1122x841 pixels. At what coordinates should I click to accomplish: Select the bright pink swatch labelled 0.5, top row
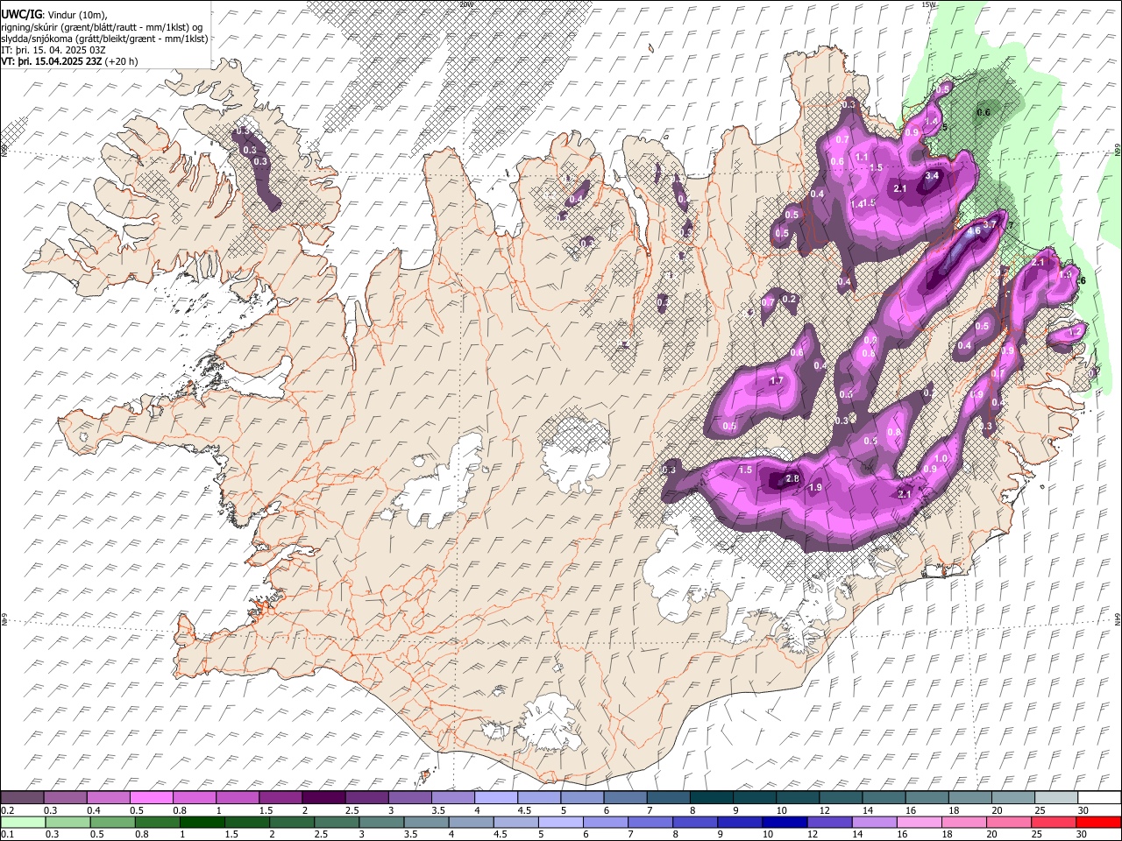click(x=151, y=798)
